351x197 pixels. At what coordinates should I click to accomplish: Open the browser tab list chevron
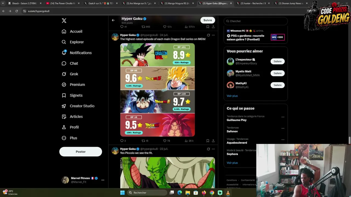tap(3, 3)
